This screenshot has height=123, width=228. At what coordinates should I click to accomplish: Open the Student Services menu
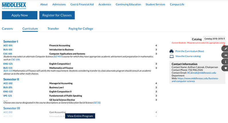(155, 5)
